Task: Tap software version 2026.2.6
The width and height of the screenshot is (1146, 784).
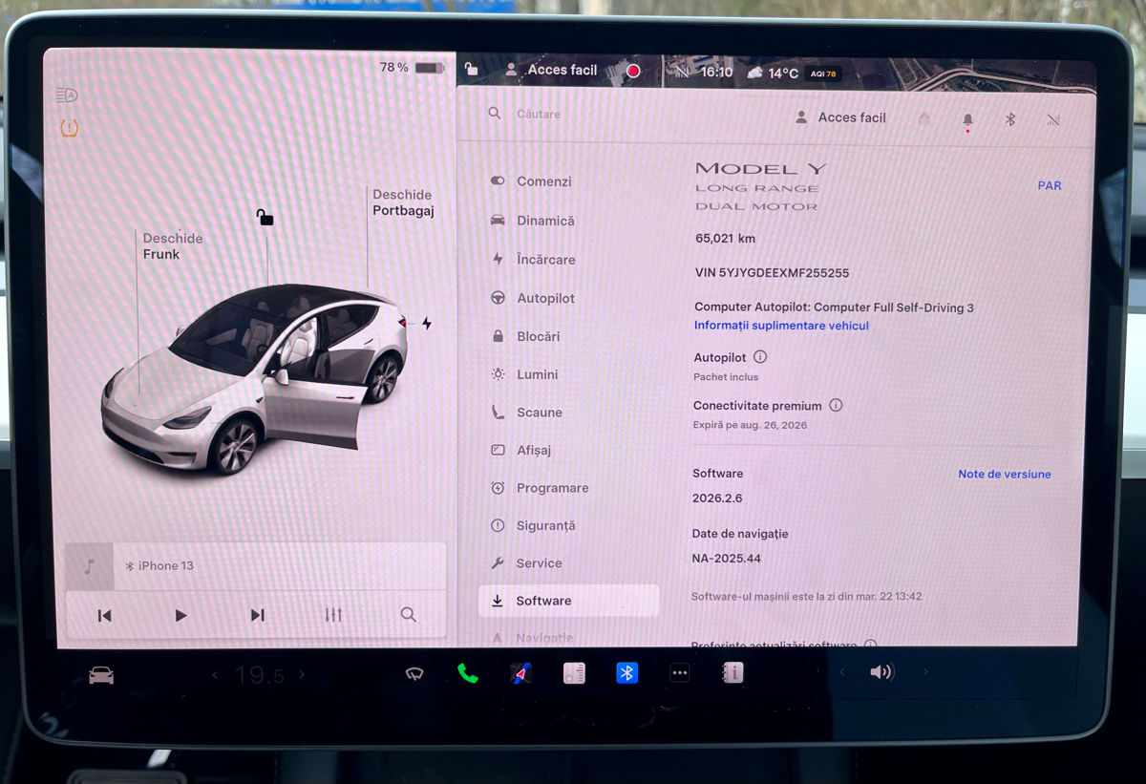Action: click(x=717, y=498)
